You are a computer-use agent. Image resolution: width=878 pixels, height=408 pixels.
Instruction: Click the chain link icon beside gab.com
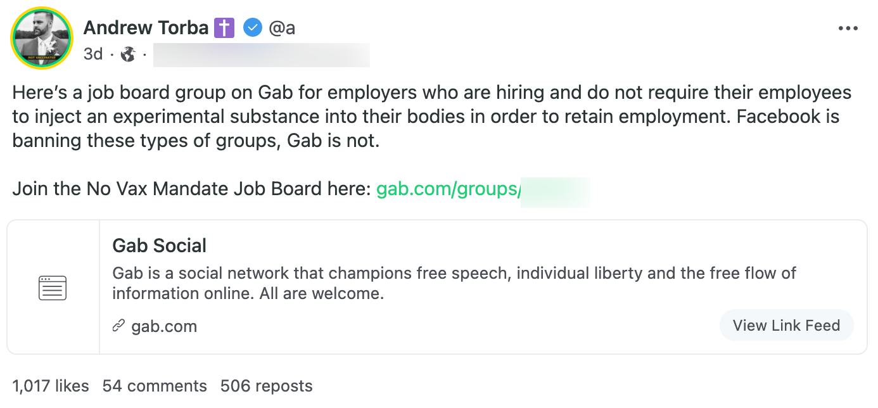click(x=118, y=326)
